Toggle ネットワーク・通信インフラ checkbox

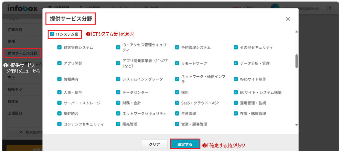click(177, 79)
